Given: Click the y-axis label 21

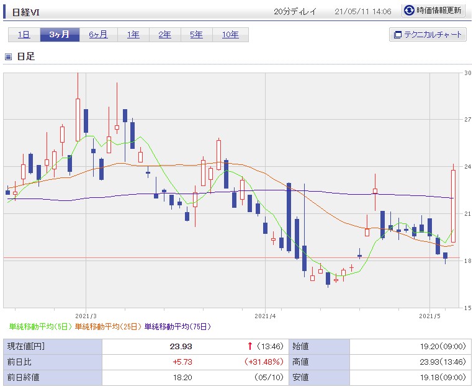Looking at the screenshot, I should (467, 213).
